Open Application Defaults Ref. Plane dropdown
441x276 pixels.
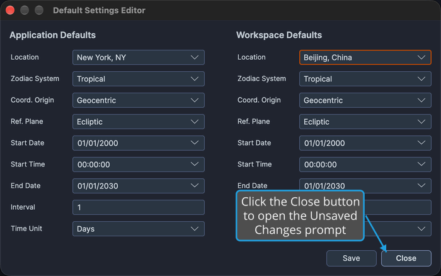[139, 122]
